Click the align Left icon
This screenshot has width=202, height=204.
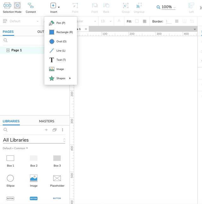tap(191, 5)
